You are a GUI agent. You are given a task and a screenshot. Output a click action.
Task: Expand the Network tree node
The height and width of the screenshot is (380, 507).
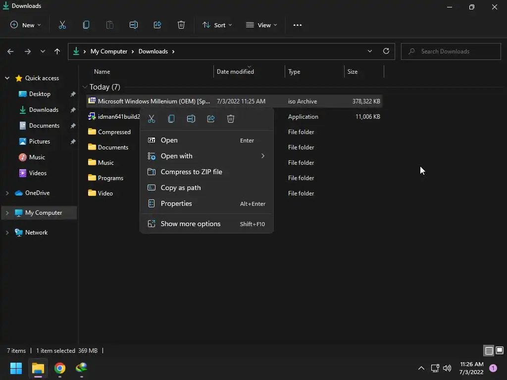point(7,233)
